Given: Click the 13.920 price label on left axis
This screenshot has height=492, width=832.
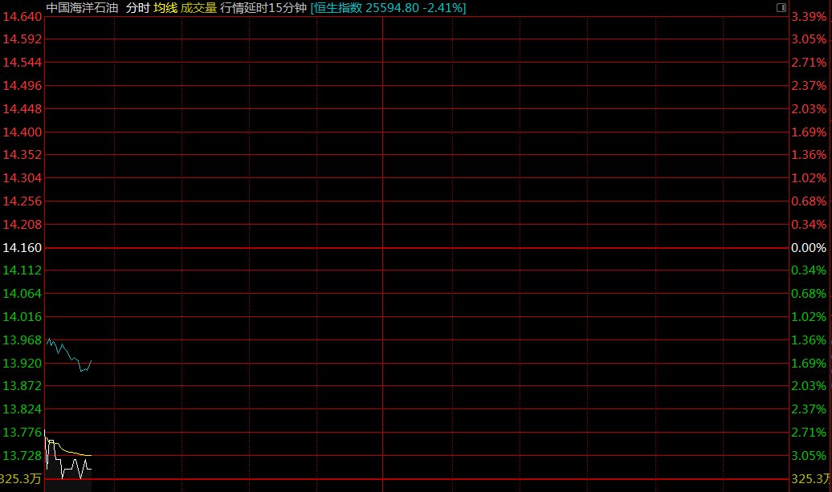Looking at the screenshot, I should 22,363.
